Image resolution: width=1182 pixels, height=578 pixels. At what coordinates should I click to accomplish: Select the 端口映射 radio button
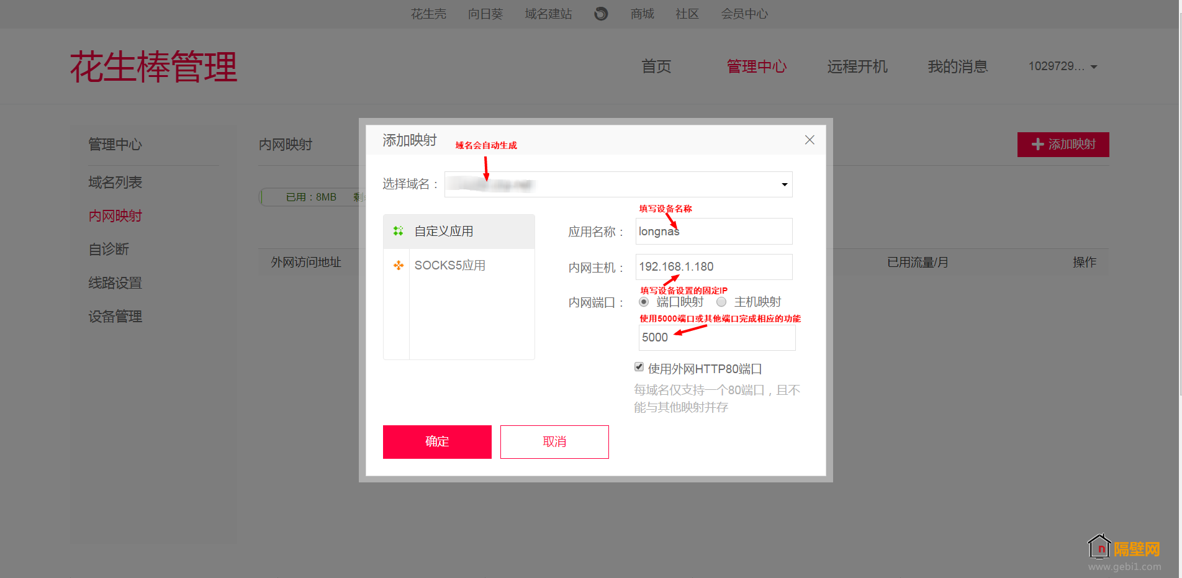(644, 302)
